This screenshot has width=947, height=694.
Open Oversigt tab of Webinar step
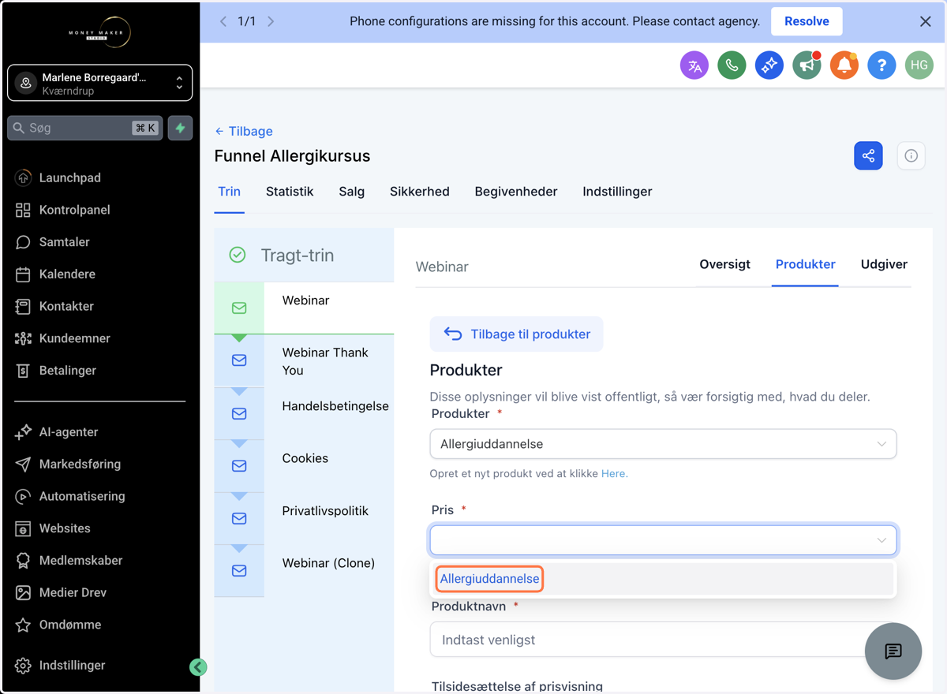724,264
